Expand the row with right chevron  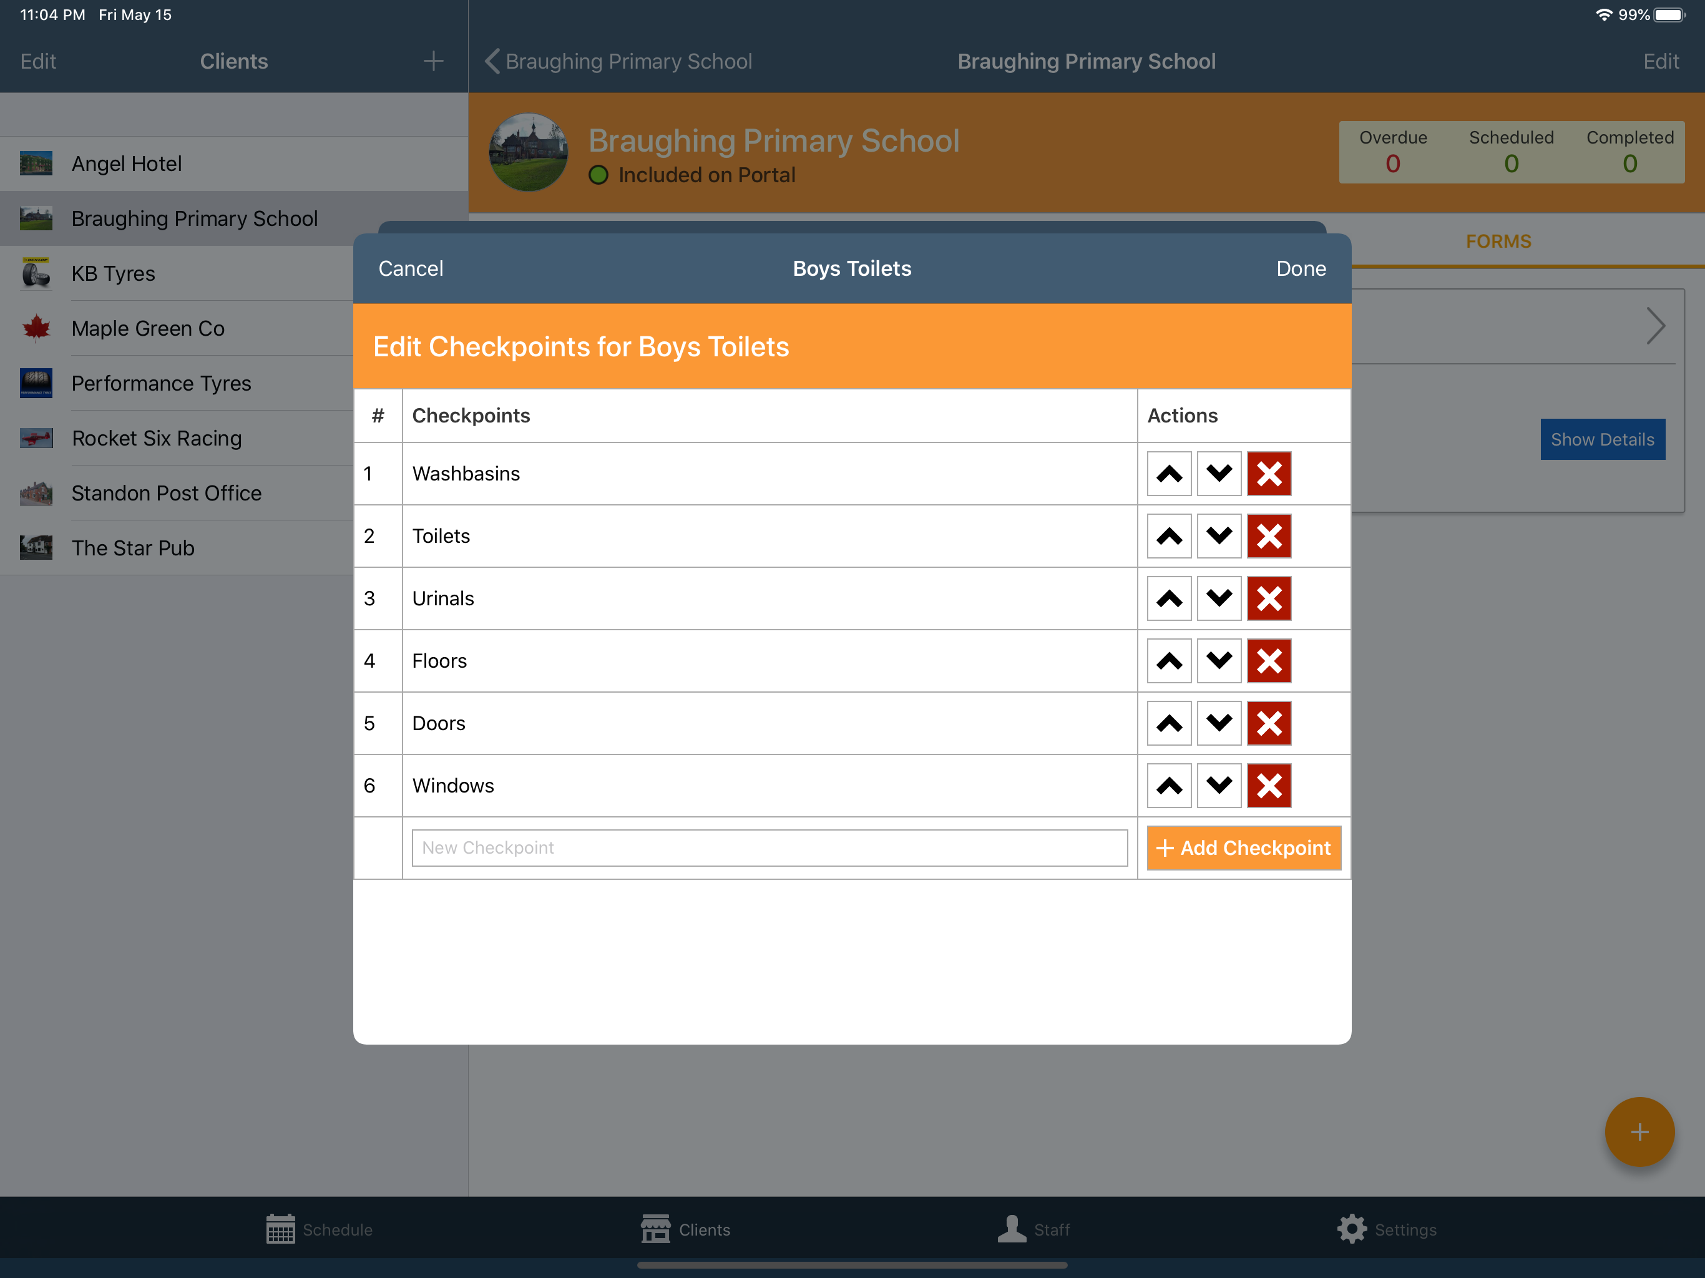click(x=1655, y=326)
